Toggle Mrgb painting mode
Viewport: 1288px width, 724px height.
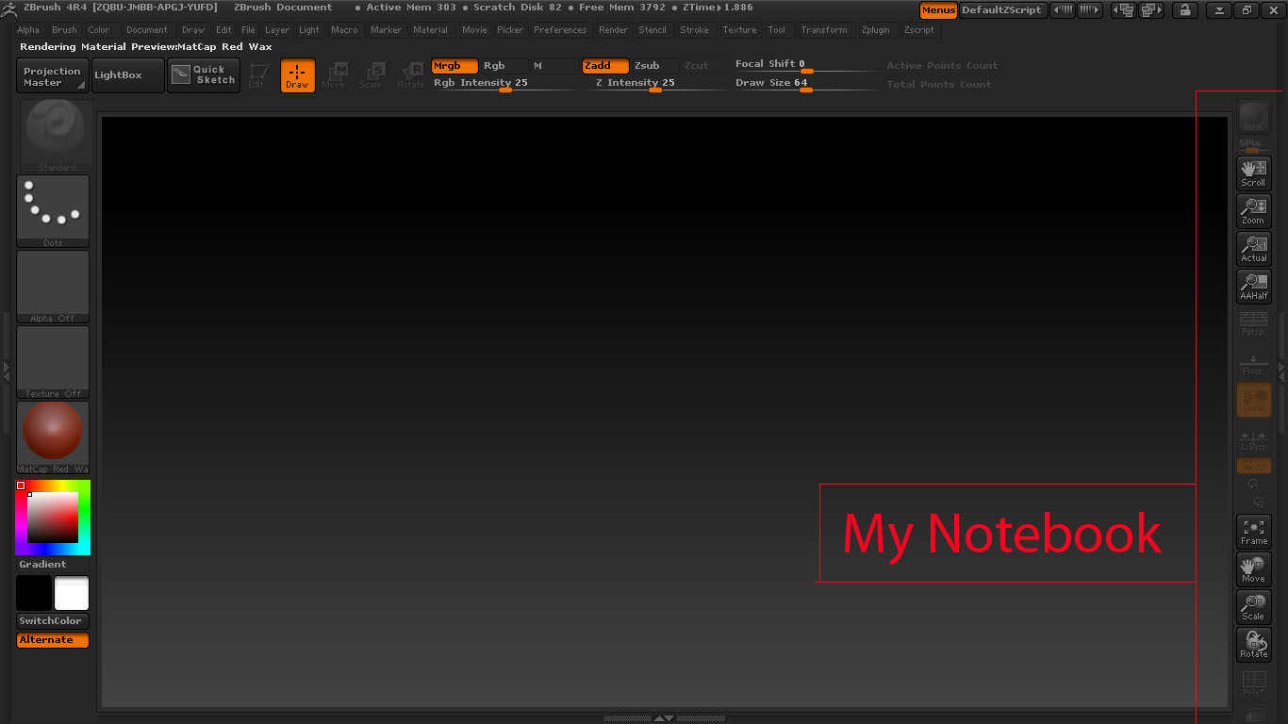(454, 65)
